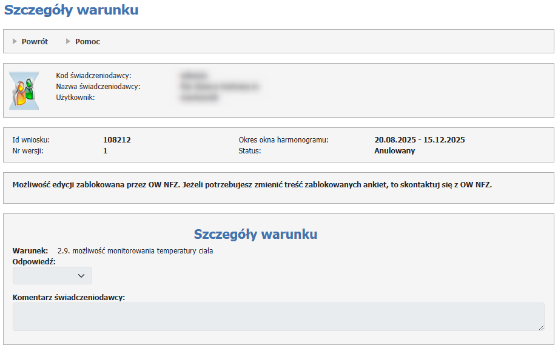Click the centered Szczegóły warunku section heading
The width and height of the screenshot is (558, 348).
click(255, 234)
